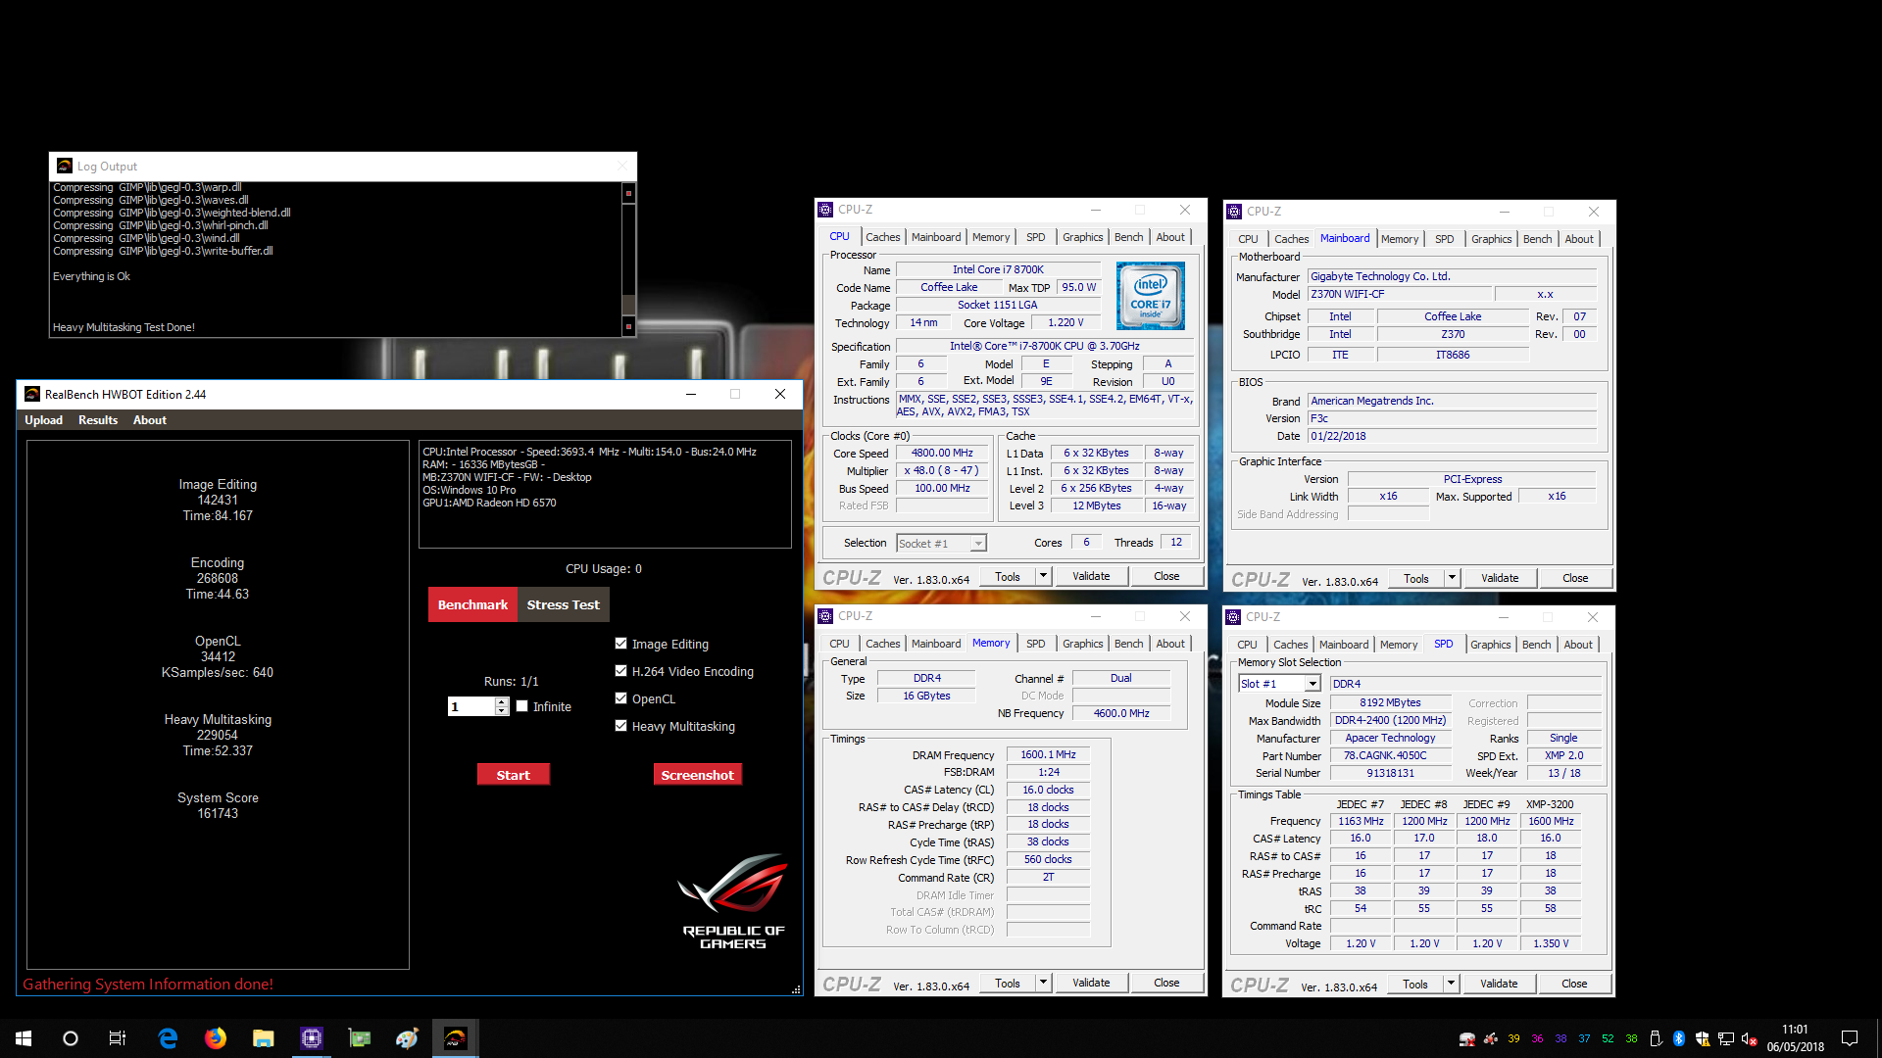Click the Log Output vertical scrollbar
This screenshot has height=1058, width=1882.
(628, 259)
